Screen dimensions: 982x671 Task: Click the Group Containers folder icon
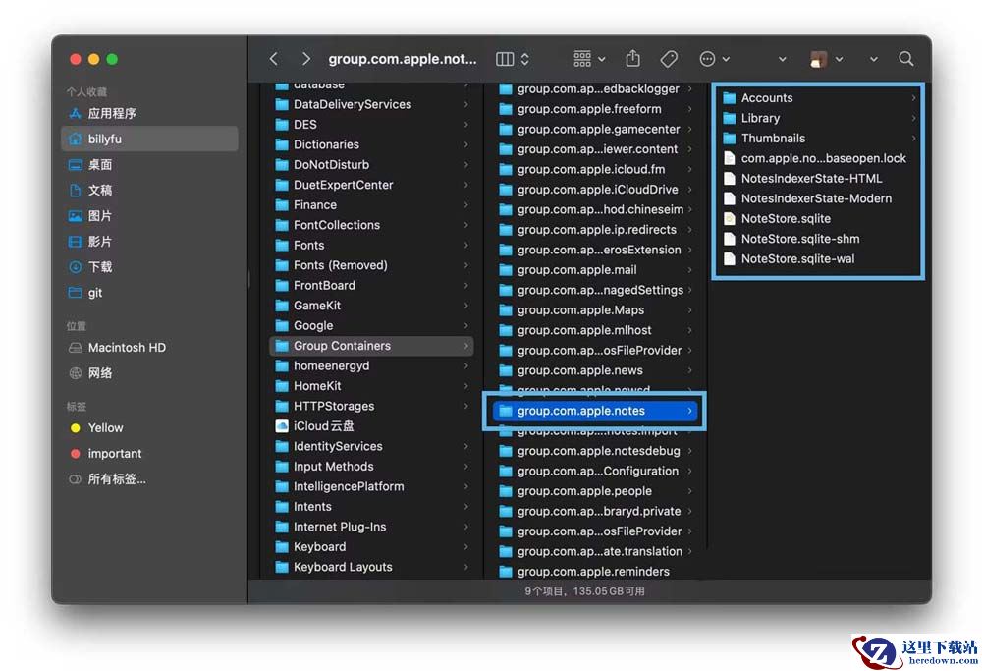[x=282, y=346]
